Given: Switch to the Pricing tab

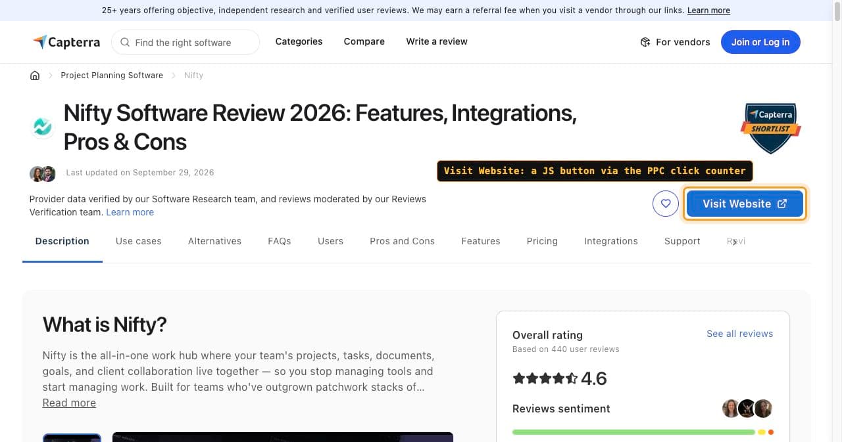Looking at the screenshot, I should 542,241.
